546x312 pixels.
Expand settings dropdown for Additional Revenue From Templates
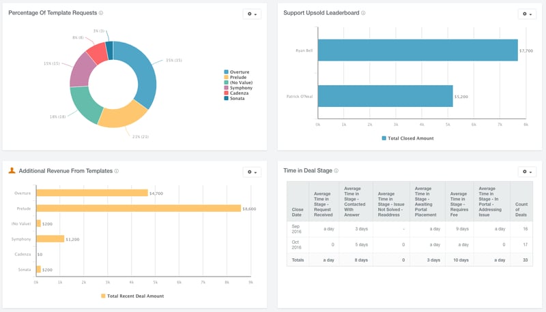(252, 172)
